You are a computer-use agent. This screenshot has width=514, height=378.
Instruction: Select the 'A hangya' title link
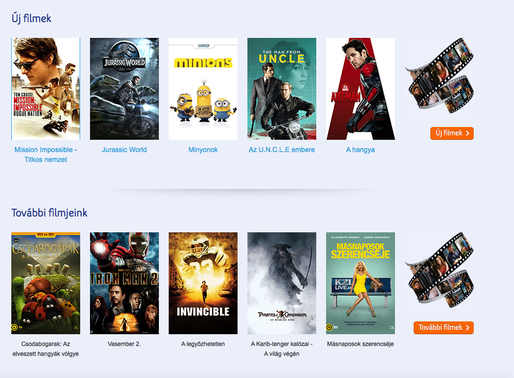[x=361, y=150]
